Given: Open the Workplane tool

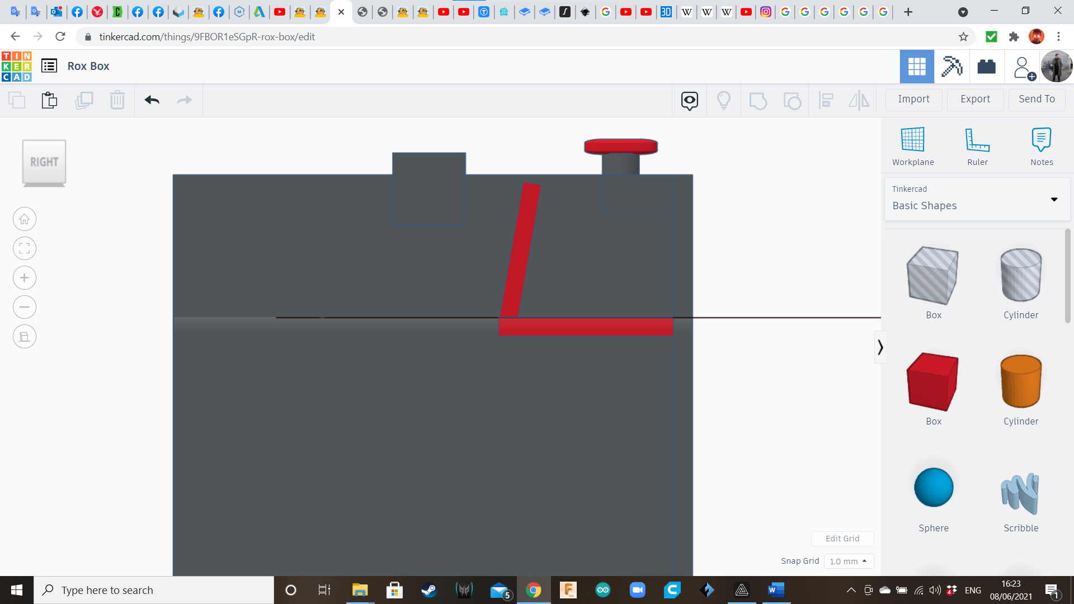Looking at the screenshot, I should (912, 145).
